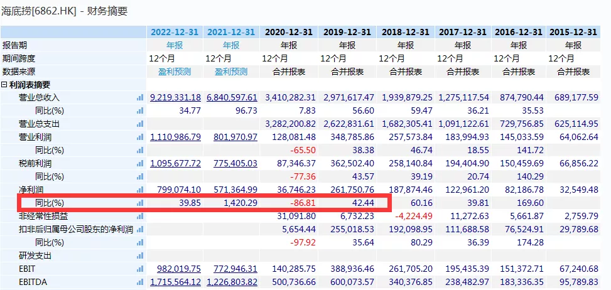
Task: Open chart icon for 营业总收入 row
Action: (x=140, y=98)
